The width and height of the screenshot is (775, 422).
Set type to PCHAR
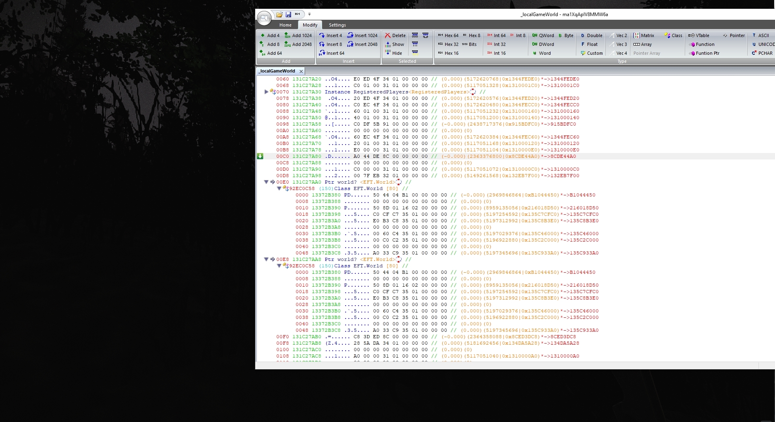tap(762, 53)
